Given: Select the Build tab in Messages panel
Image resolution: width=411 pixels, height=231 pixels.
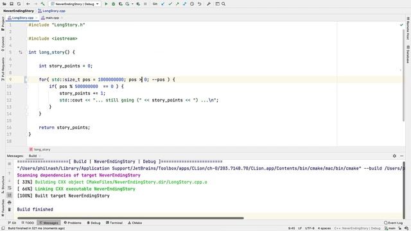Looking at the screenshot, I should pos(33,156).
